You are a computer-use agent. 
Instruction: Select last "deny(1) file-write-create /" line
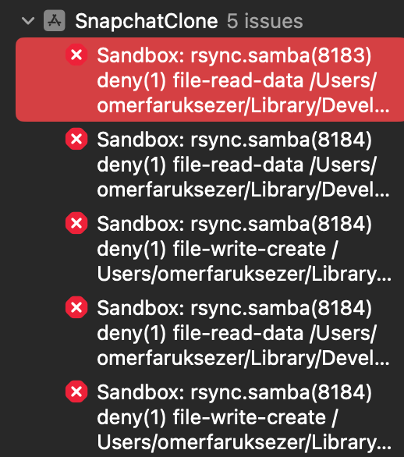click(x=217, y=417)
